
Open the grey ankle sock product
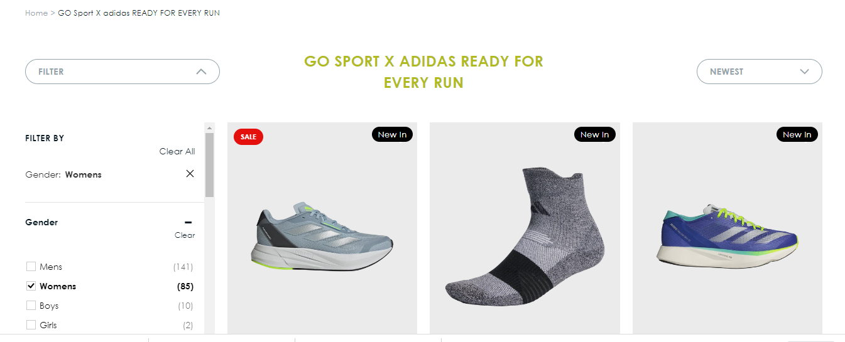(x=525, y=235)
